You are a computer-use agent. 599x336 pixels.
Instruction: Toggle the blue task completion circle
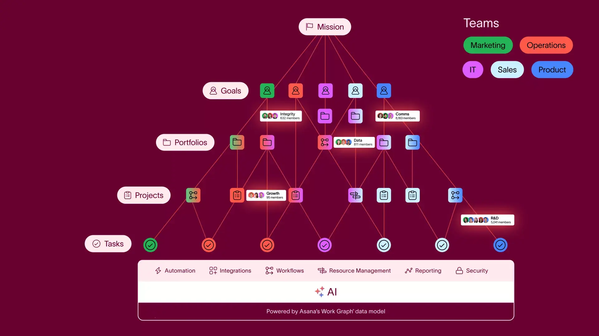(500, 245)
